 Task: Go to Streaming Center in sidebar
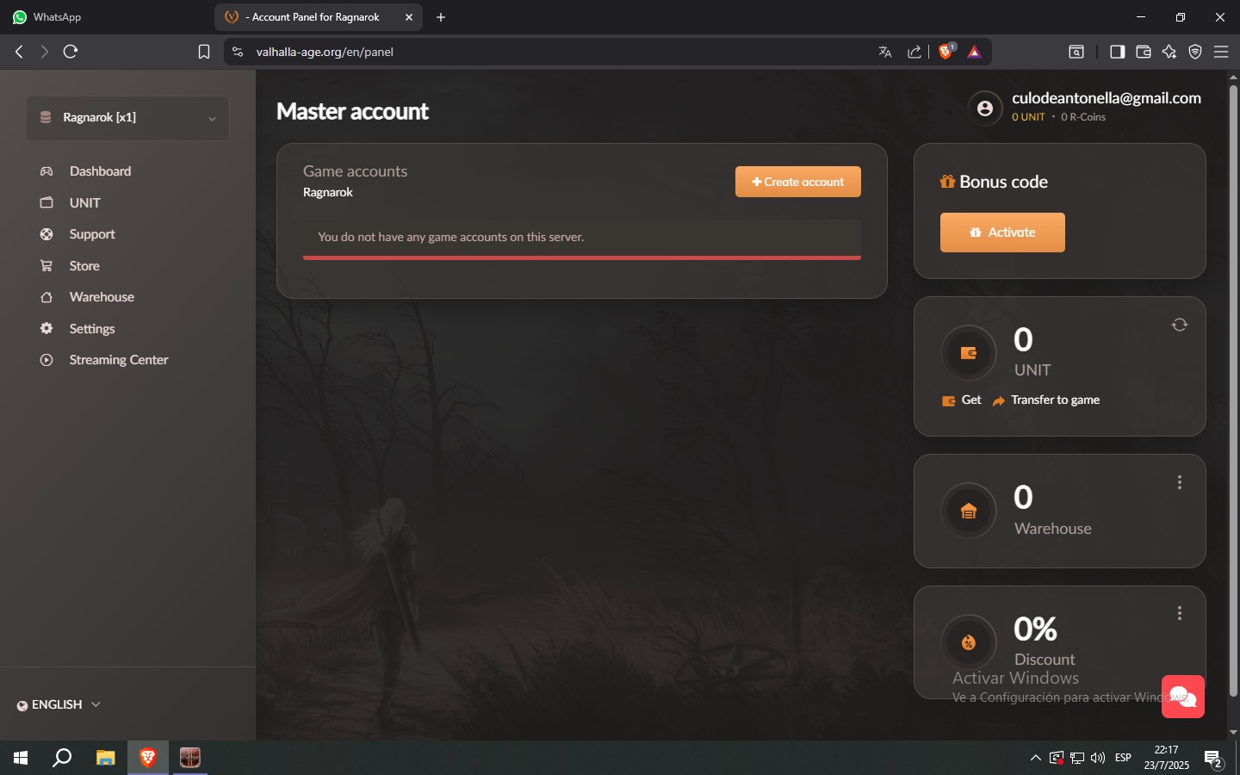(x=118, y=360)
